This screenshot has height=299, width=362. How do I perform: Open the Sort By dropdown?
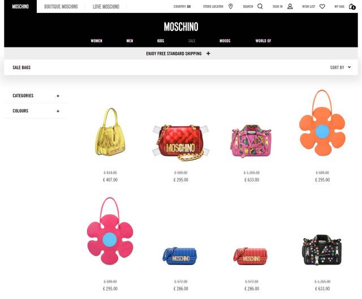(x=341, y=67)
